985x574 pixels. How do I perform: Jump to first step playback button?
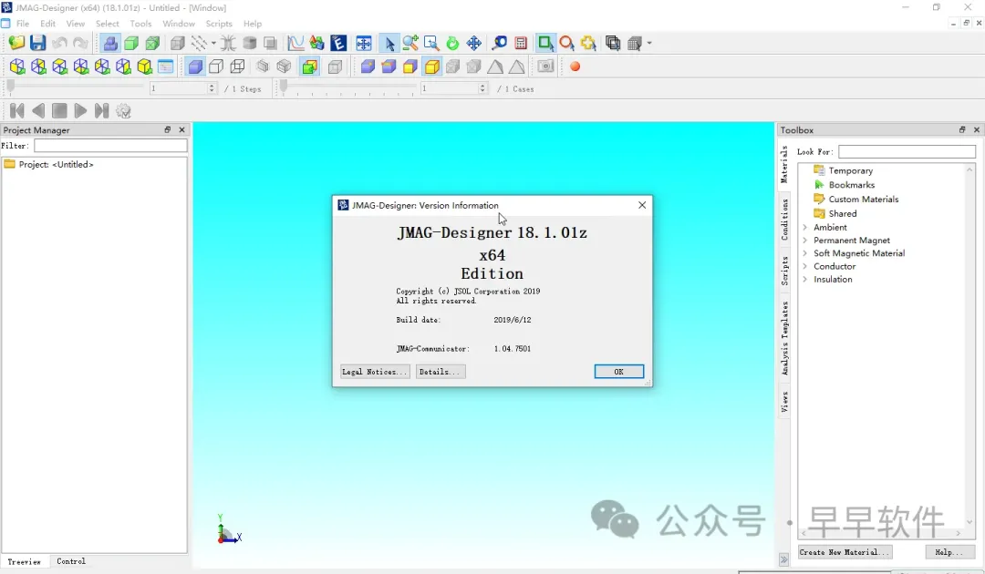(x=17, y=111)
